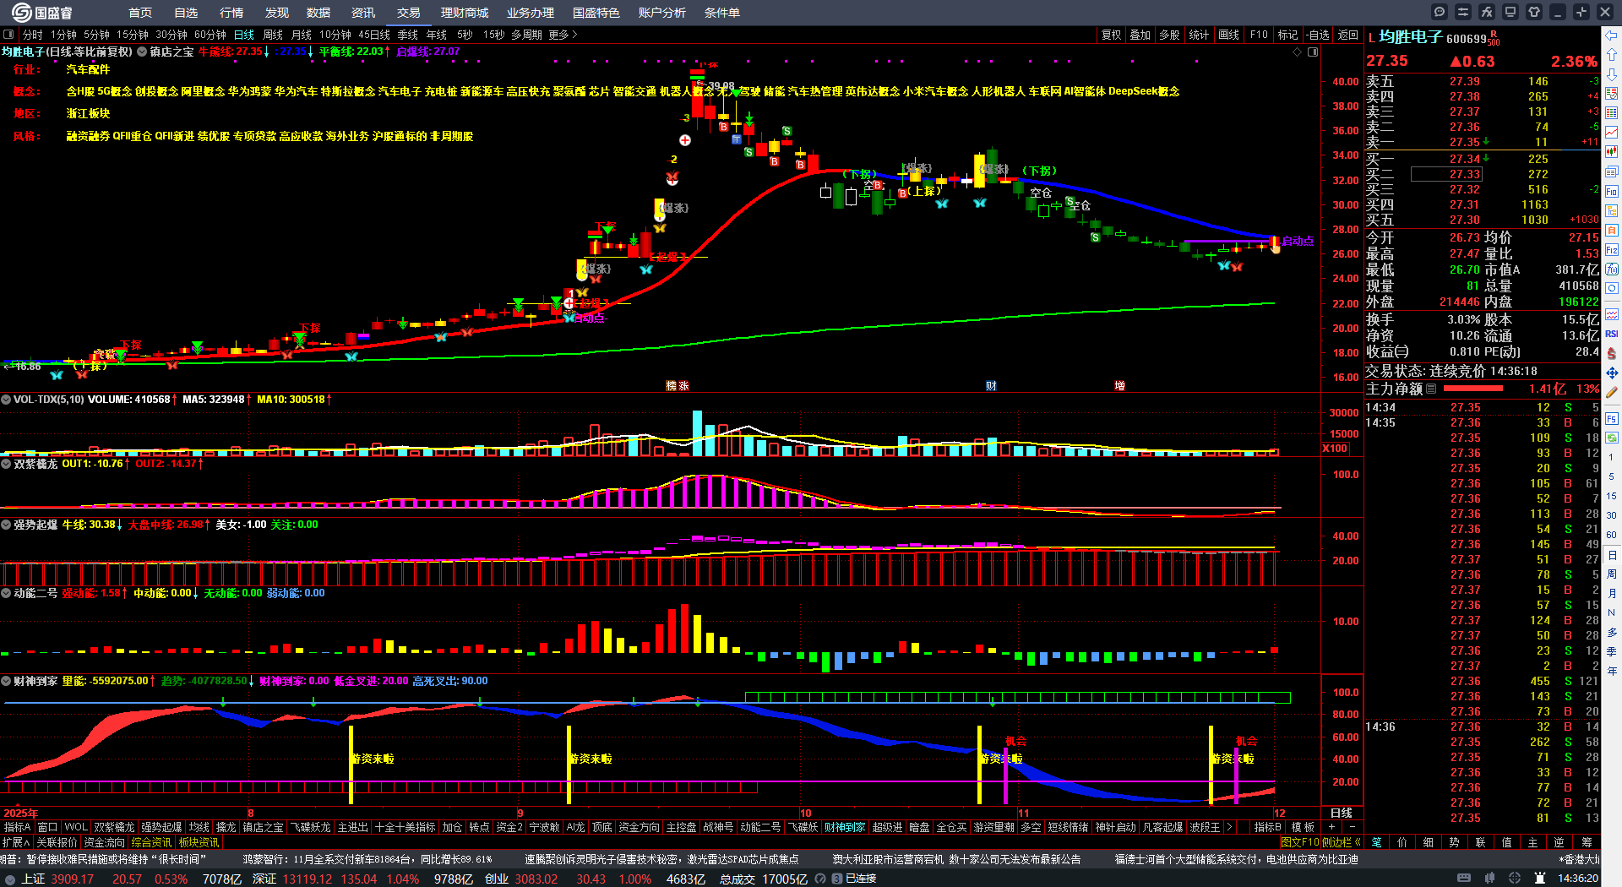
Task: Click the F5 icon in right sidebar
Action: coord(1612,418)
